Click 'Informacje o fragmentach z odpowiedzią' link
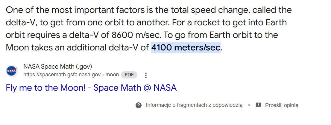331x125 pixels. click(194, 105)
